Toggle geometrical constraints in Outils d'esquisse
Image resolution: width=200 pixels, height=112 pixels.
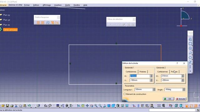pyautogui.click(x=52, y=23)
